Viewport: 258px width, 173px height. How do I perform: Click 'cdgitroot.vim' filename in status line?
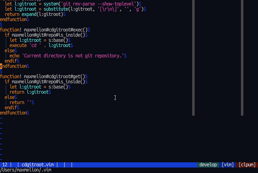coord(38,164)
